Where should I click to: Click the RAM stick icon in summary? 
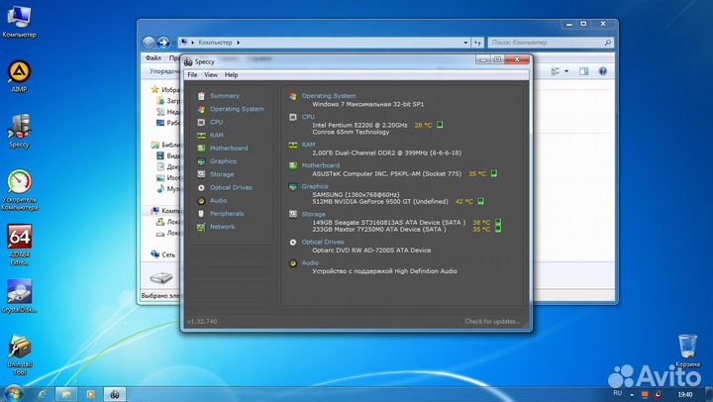tap(293, 146)
